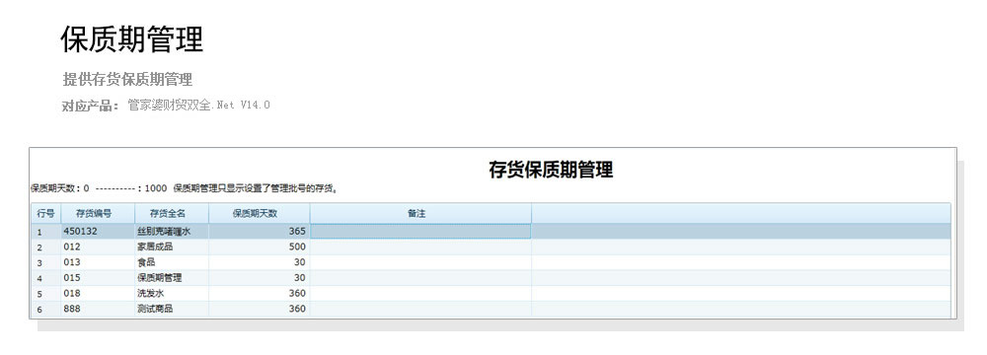Click the 存货保质期管理 report title
The width and height of the screenshot is (987, 355).
click(551, 170)
